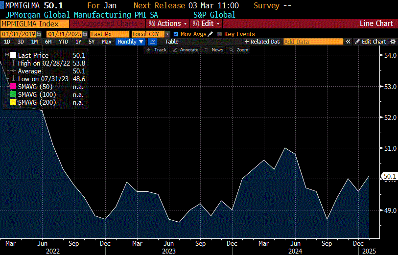This screenshot has width=398, height=255.
Task: Click the white Last Price color swatch
Action: (x=13, y=55)
